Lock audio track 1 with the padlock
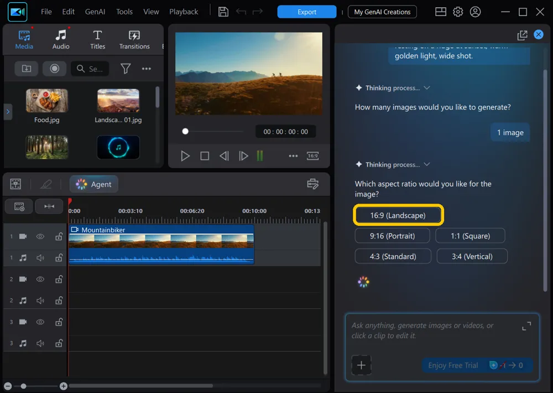This screenshot has width=553, height=393. 59,258
